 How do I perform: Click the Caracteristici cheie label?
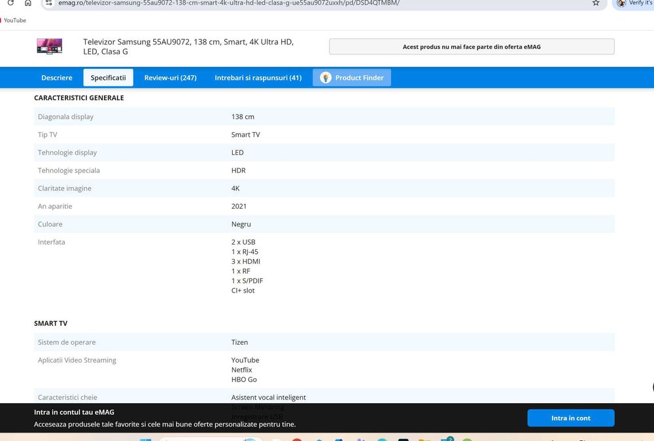[67, 398]
